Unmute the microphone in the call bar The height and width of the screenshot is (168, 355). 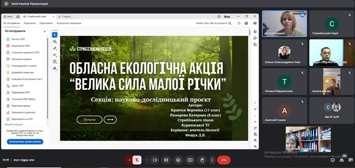tap(137, 160)
